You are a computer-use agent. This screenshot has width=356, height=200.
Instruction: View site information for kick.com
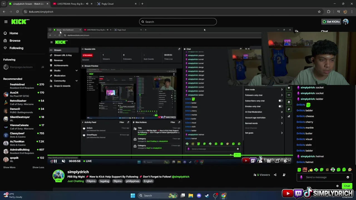coord(25,12)
